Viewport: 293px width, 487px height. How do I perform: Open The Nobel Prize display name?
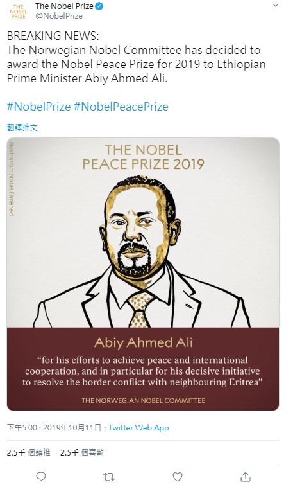[x=64, y=6]
